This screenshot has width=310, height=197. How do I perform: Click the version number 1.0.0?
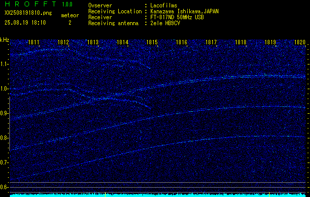point(67,4)
